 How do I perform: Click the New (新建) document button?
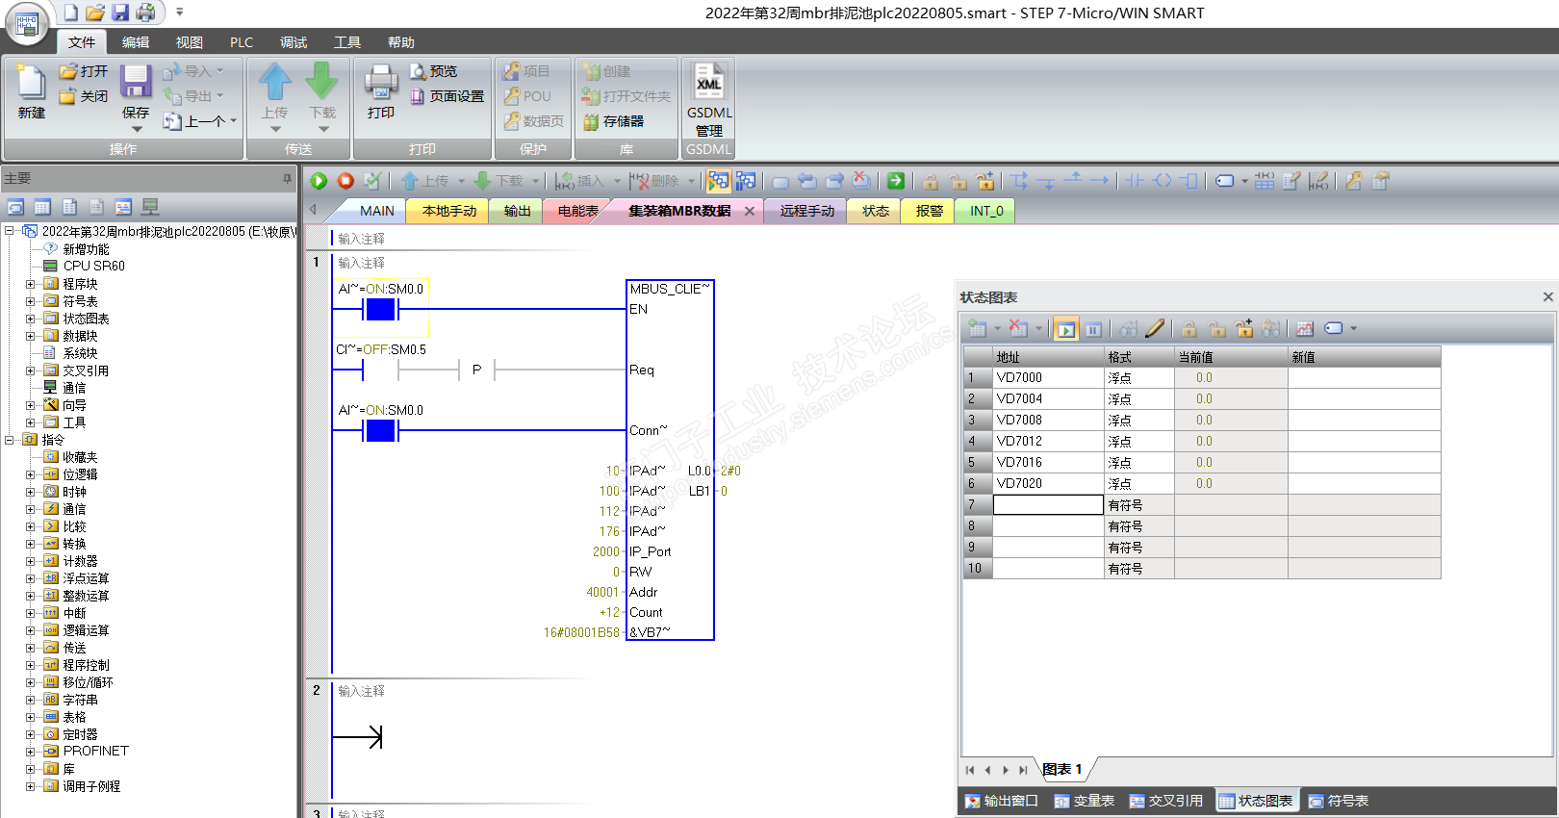pos(31,92)
